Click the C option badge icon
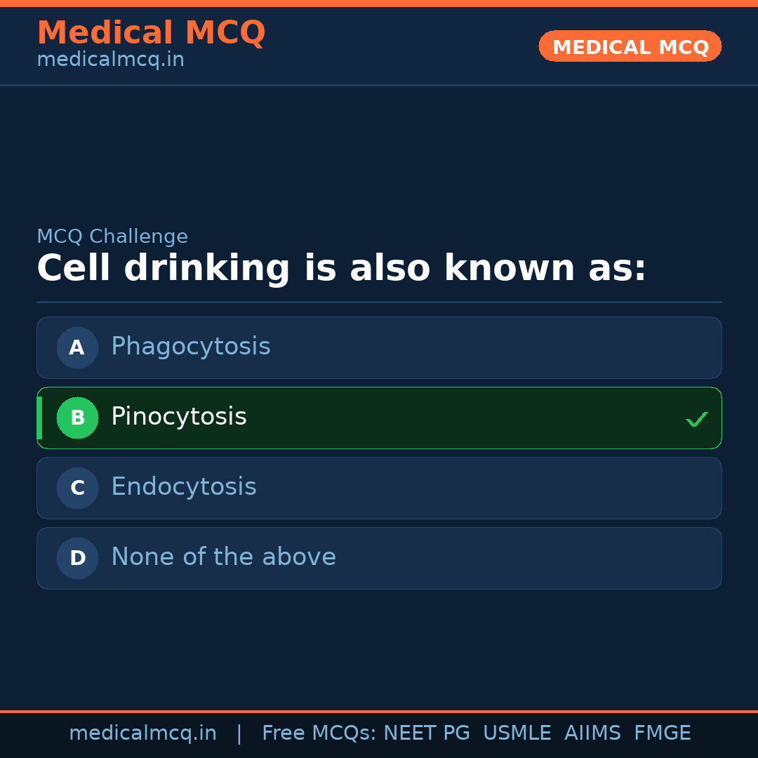 (77, 488)
